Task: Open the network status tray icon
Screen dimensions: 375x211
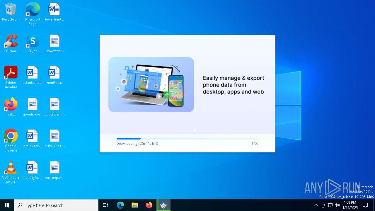Action: pyautogui.click(x=330, y=205)
